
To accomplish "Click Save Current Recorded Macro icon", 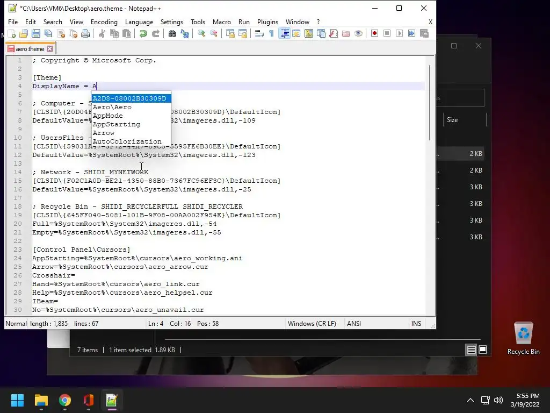I will pyautogui.click(x=424, y=33).
